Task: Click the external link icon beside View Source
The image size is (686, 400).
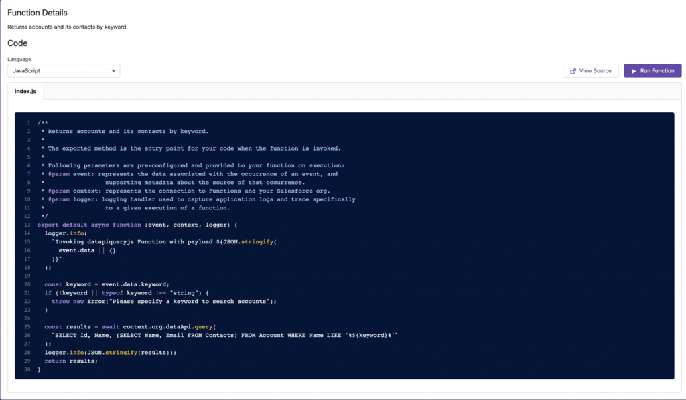Action: 573,71
